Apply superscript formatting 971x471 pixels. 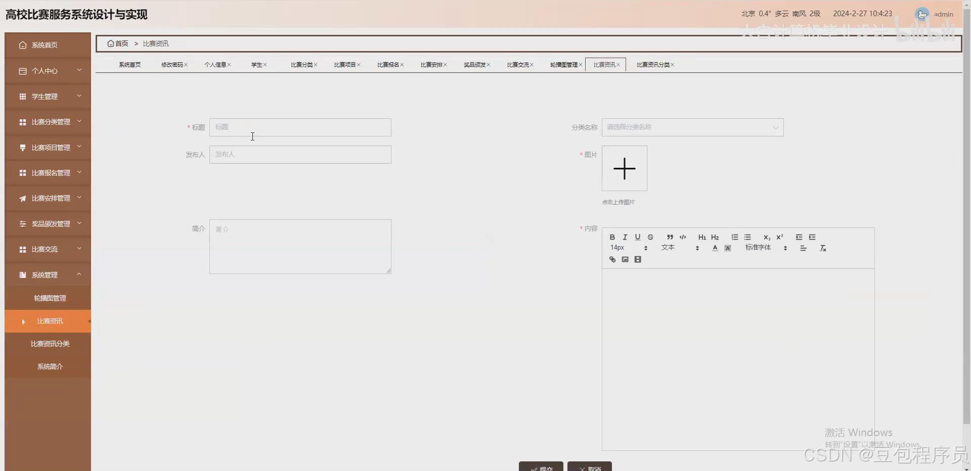(780, 237)
